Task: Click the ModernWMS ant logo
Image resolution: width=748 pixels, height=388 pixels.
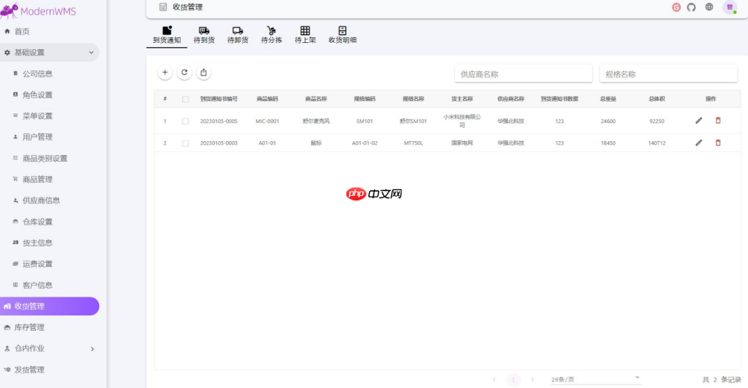Action: click(x=10, y=10)
